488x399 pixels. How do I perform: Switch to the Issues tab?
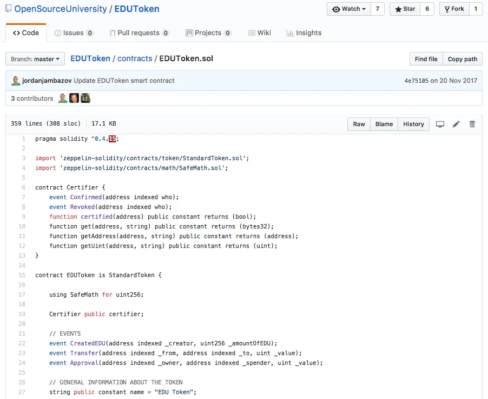pyautogui.click(x=74, y=32)
